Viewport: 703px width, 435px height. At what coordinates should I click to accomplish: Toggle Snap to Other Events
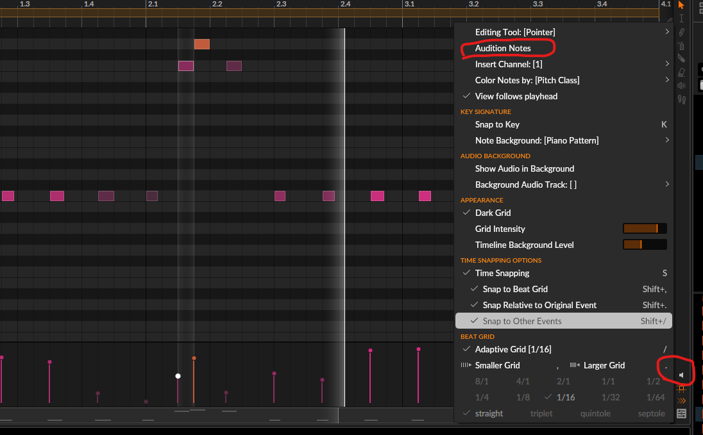pos(563,321)
